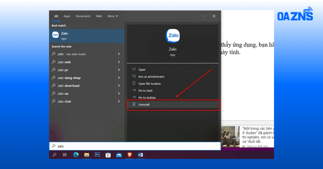
Task: Click the search box containing 'zalo'
Action: tap(135, 146)
